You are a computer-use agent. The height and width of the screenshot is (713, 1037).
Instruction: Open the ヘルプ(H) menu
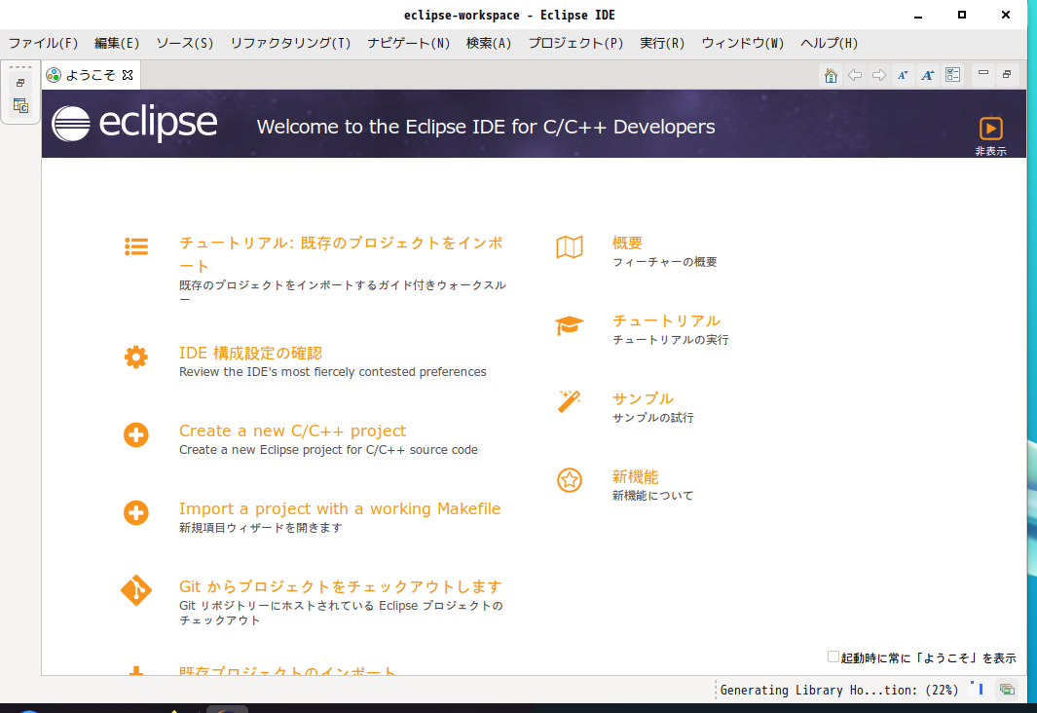[829, 44]
